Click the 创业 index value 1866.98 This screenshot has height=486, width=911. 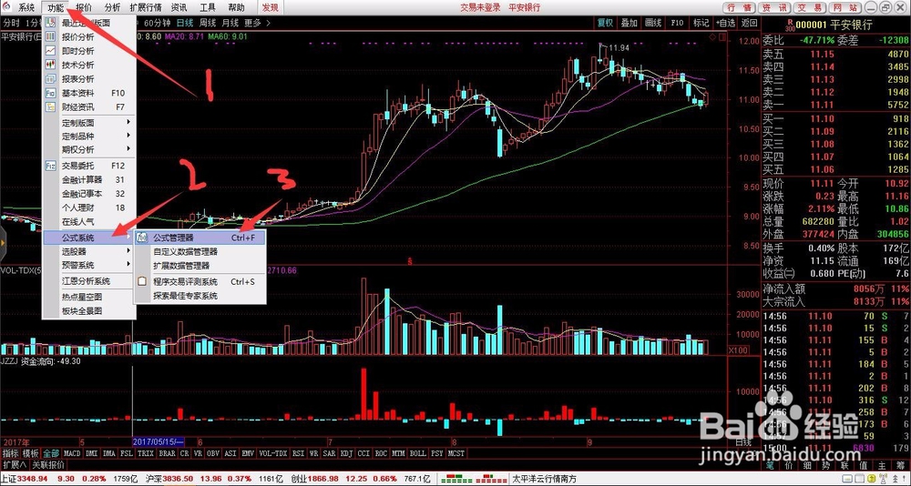[325, 480]
